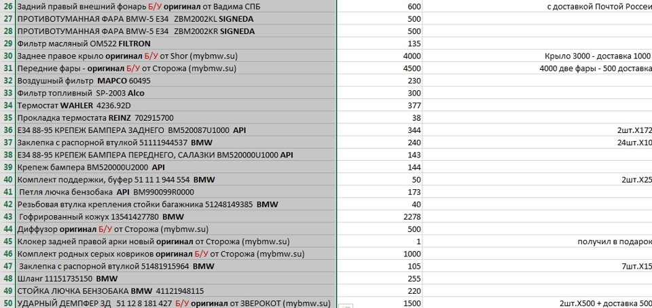The width and height of the screenshot is (652, 308).
Task: Select row header 43
Action: (x=7, y=216)
